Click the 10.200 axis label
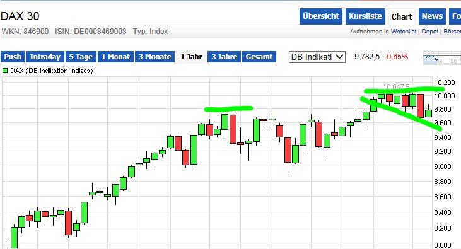The image size is (461, 249). 445,83
